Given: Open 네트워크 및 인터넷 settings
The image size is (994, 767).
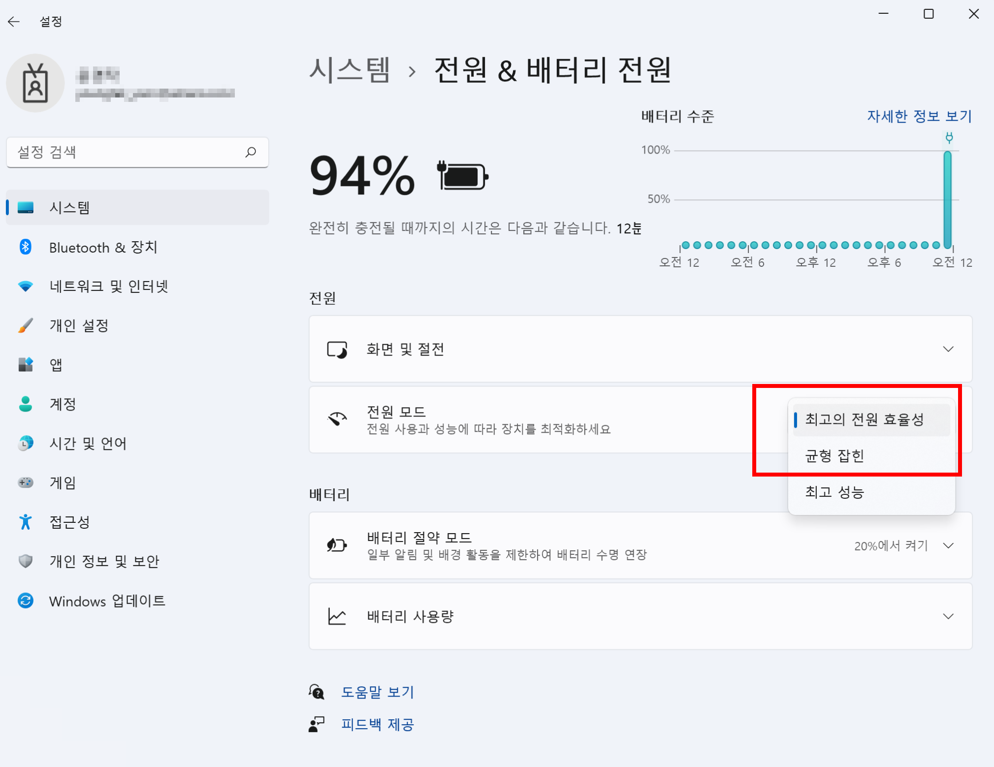Looking at the screenshot, I should coord(109,286).
